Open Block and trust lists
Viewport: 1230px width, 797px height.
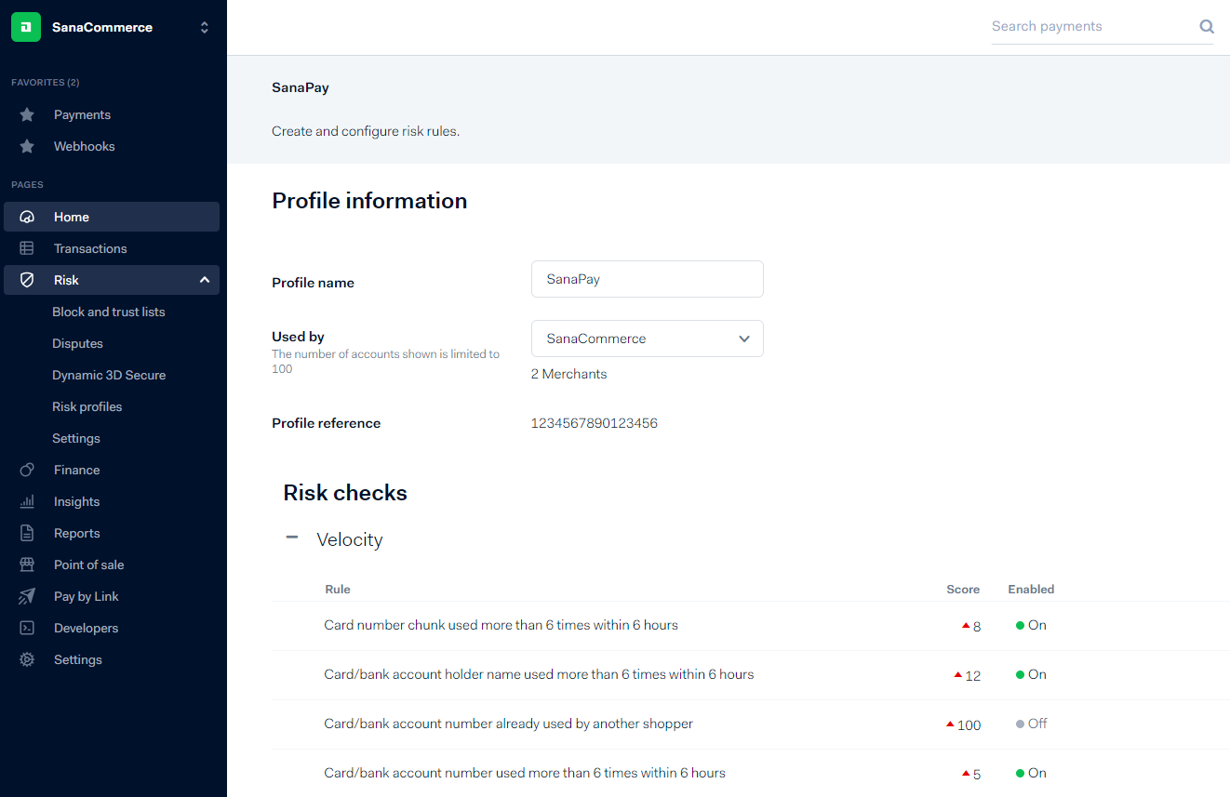pos(109,312)
